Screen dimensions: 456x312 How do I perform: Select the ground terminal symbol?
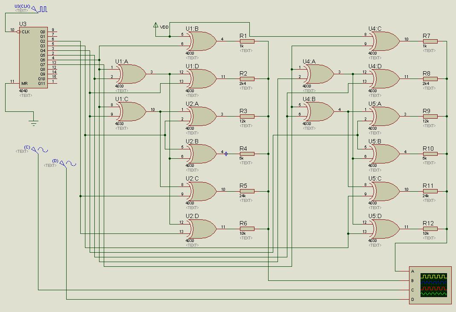click(x=34, y=122)
